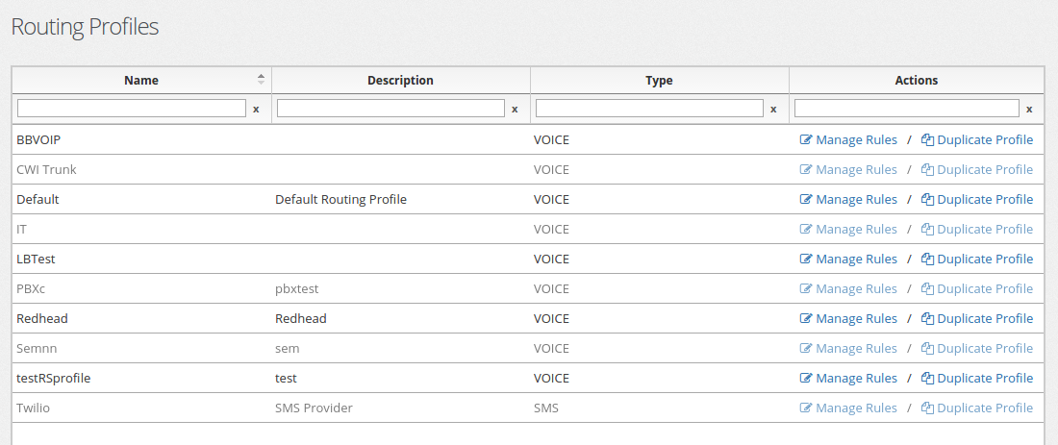The width and height of the screenshot is (1058, 445).
Task: Focus the Description filter input field
Action: pyautogui.click(x=390, y=108)
